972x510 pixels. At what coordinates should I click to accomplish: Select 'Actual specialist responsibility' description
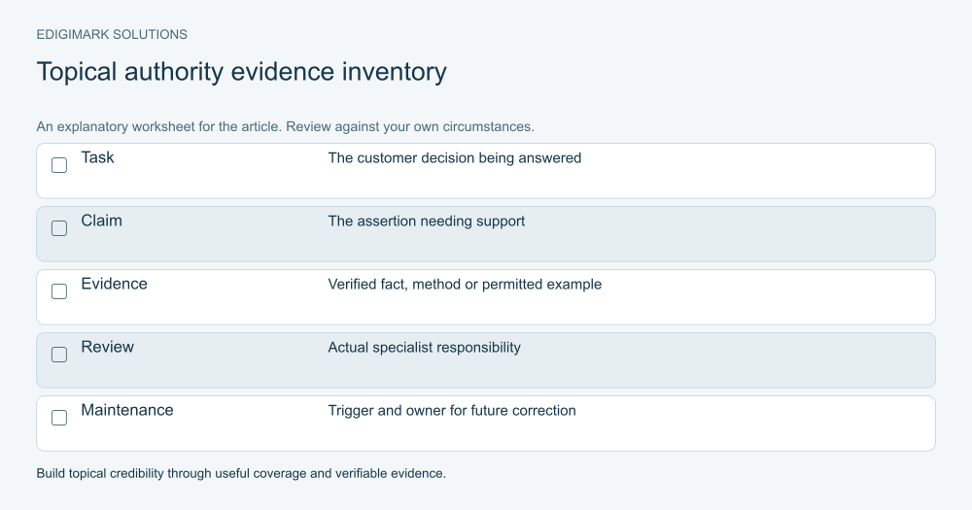(x=424, y=348)
